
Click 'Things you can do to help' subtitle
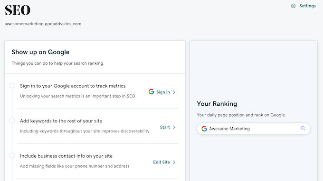pyautogui.click(x=58, y=63)
